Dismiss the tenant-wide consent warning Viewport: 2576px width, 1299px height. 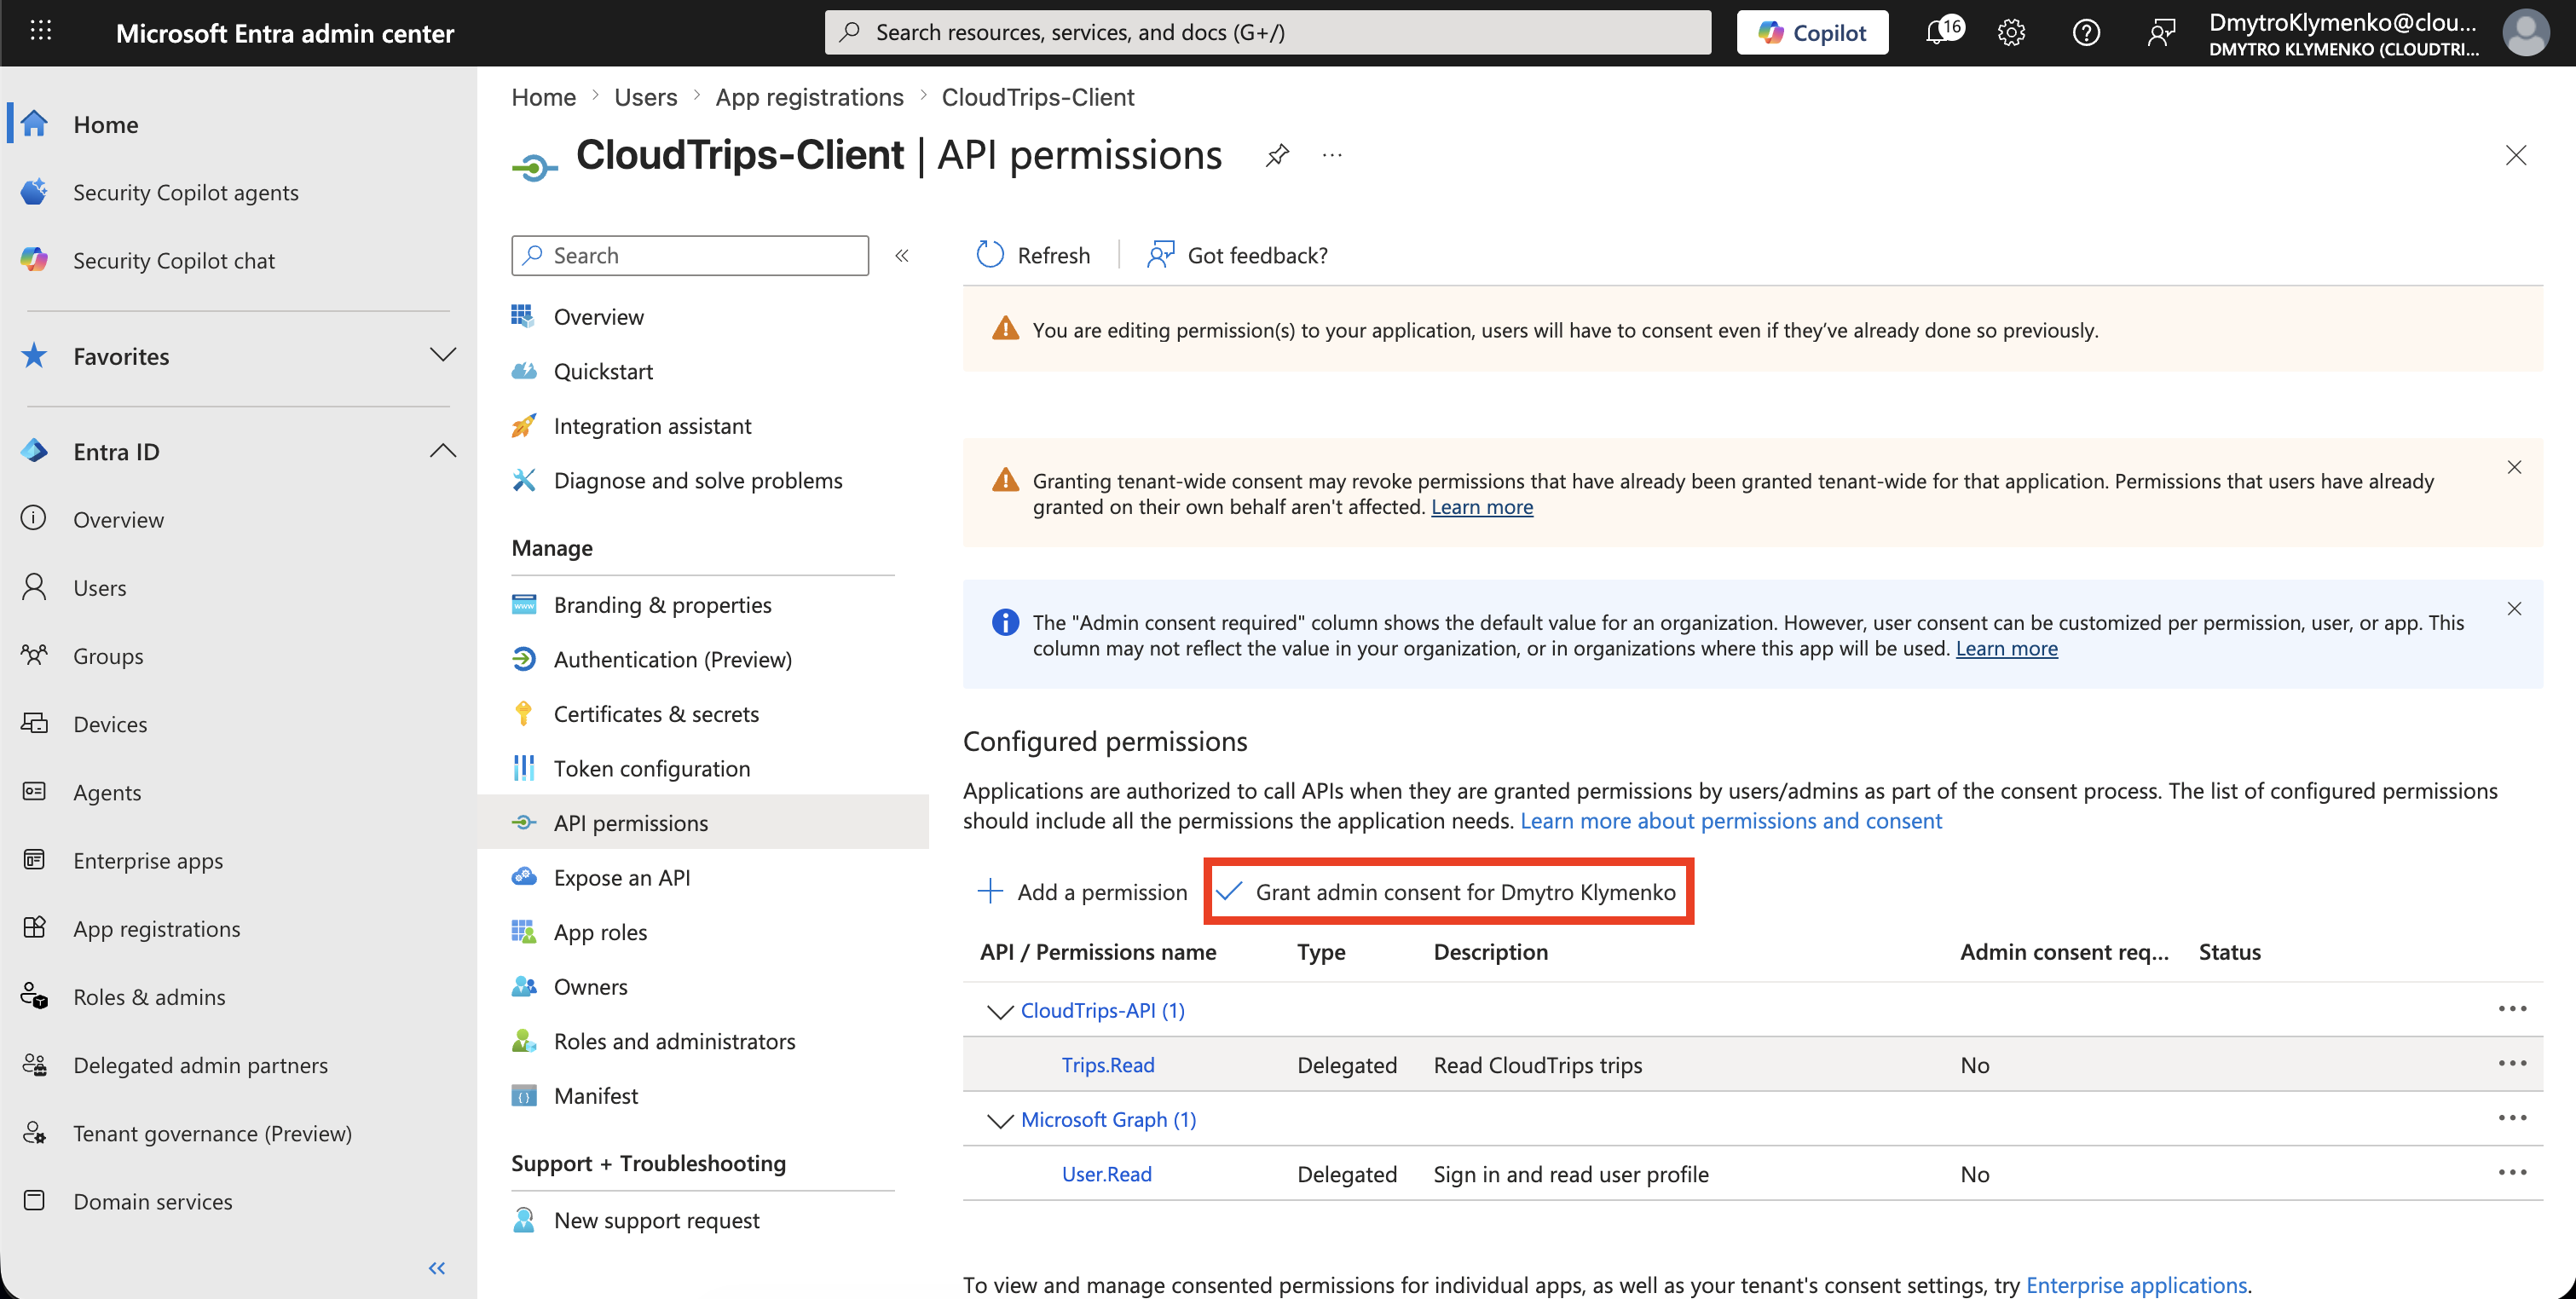[x=2514, y=467]
